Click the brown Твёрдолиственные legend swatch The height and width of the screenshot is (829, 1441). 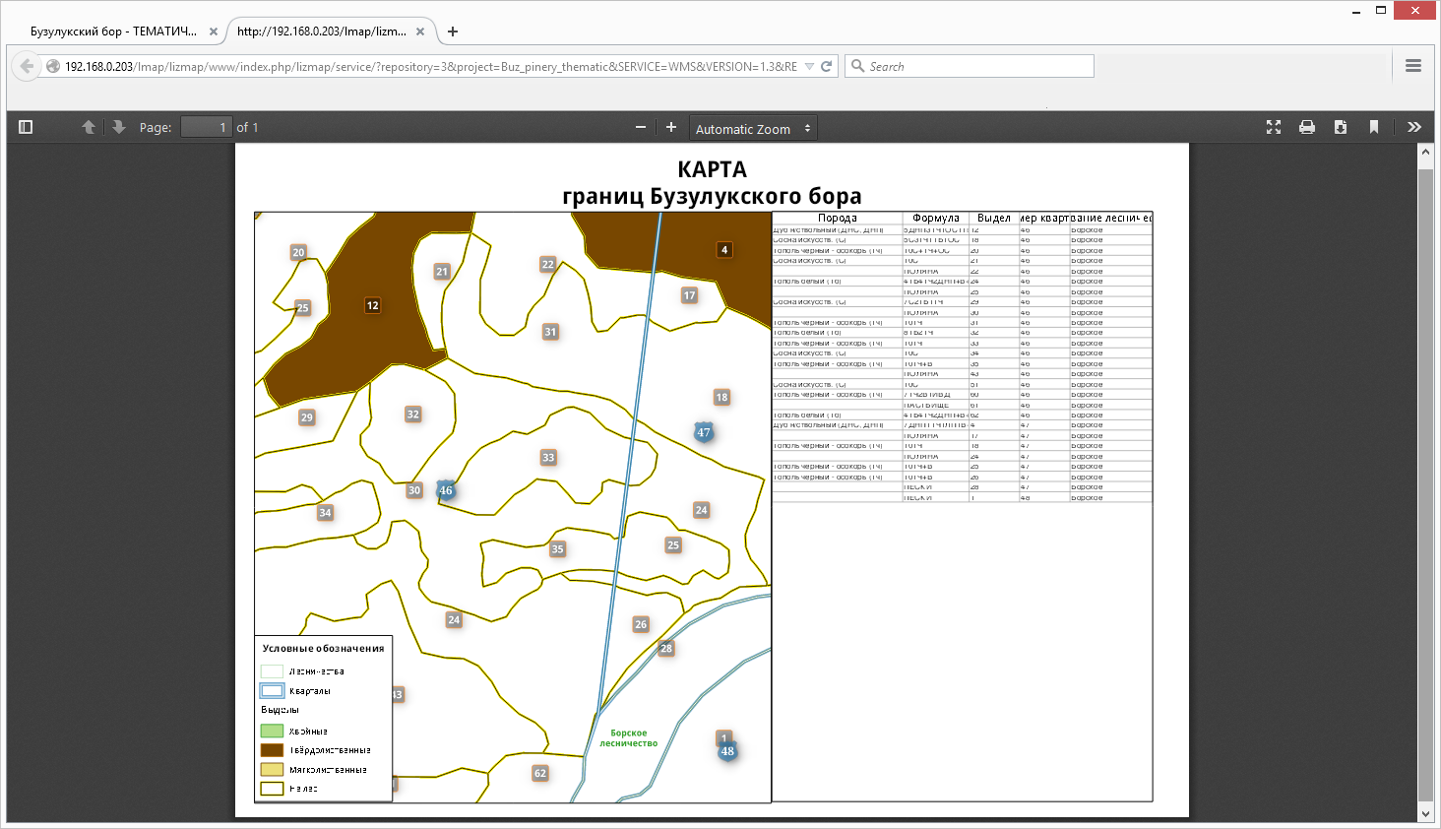tap(272, 750)
